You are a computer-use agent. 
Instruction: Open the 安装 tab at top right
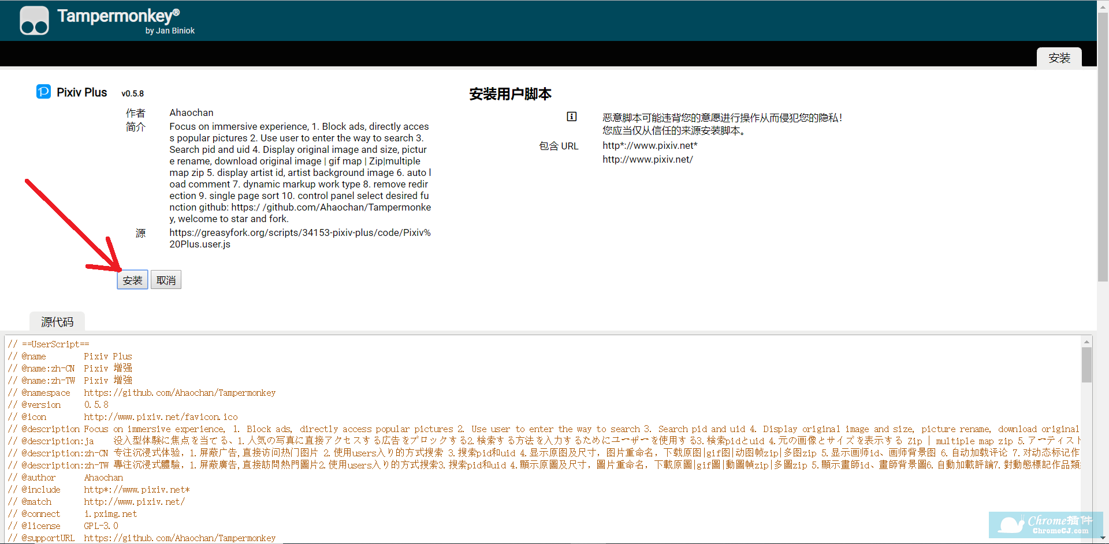point(1059,58)
